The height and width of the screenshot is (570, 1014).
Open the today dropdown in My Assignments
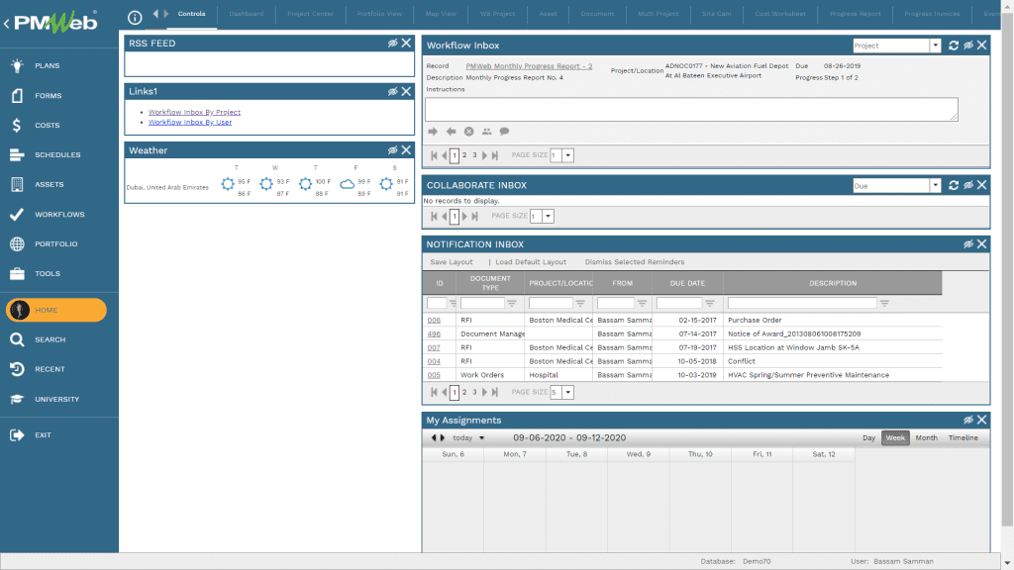pos(481,438)
